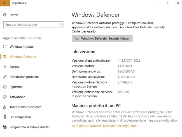Open Windows Defender Security Center button

[x=102, y=38]
